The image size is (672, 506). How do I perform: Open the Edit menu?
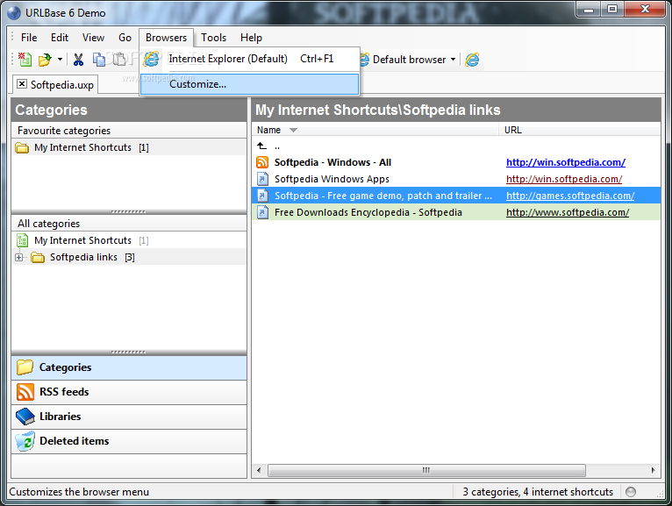pyautogui.click(x=60, y=38)
